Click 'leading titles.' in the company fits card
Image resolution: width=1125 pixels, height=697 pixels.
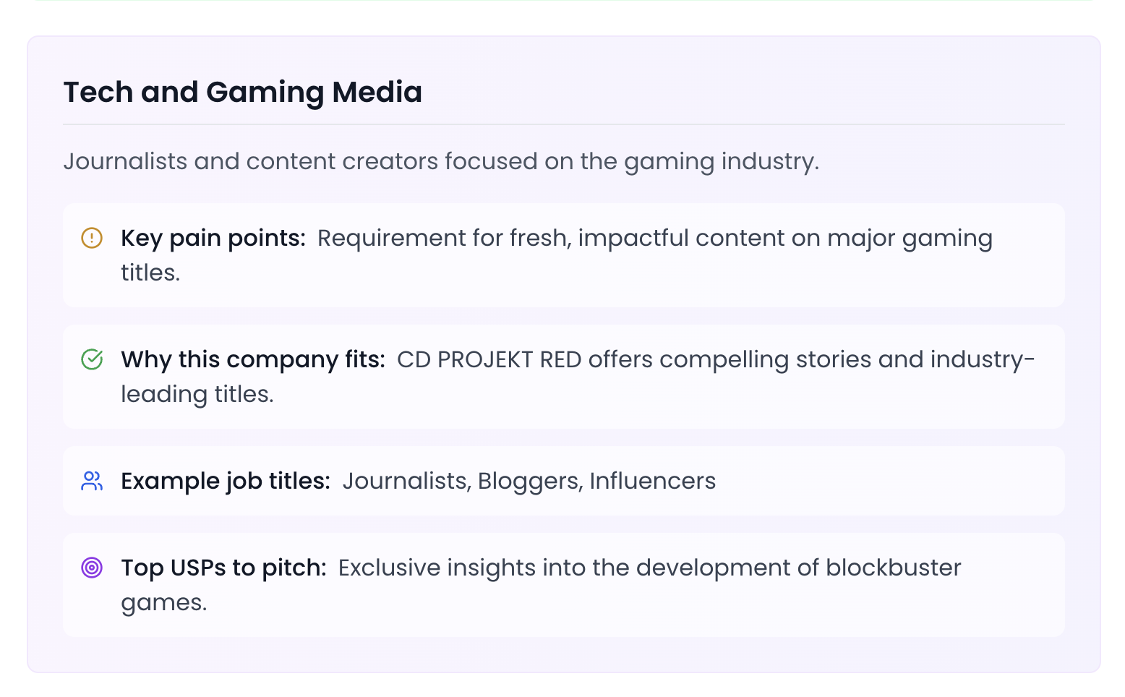(197, 394)
